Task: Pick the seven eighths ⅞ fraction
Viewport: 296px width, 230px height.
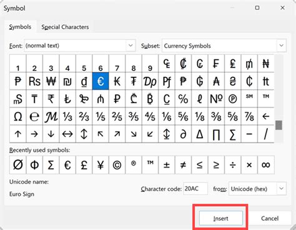Action: (x=249, y=116)
